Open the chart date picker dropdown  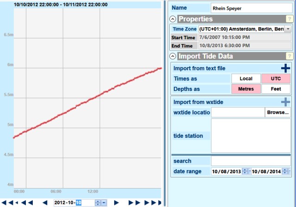click(x=104, y=202)
